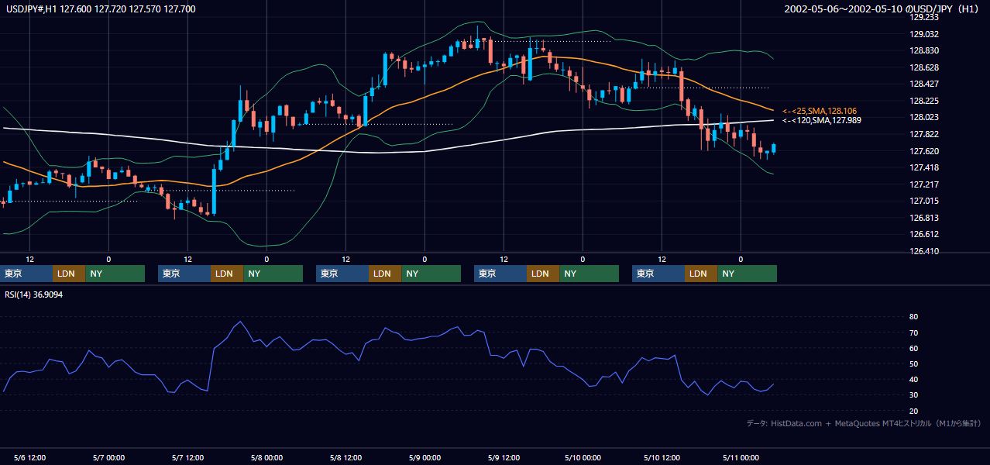Click the 127.418 price axis label
Screen dimensions: 990x465
point(925,167)
